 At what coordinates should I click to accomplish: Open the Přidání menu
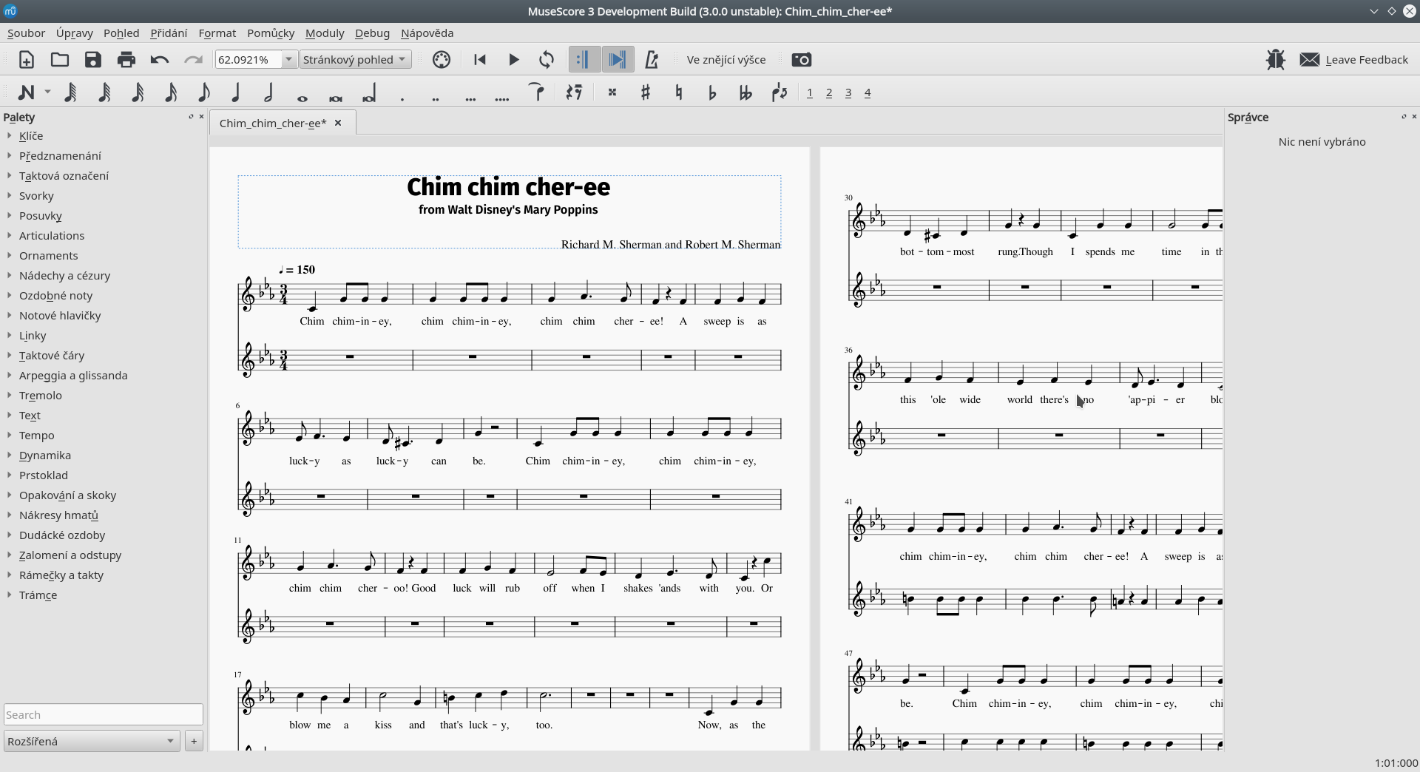coord(169,33)
